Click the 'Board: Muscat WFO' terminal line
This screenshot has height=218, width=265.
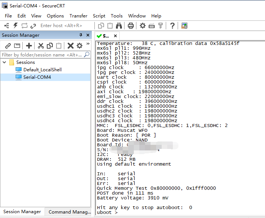point(122,130)
